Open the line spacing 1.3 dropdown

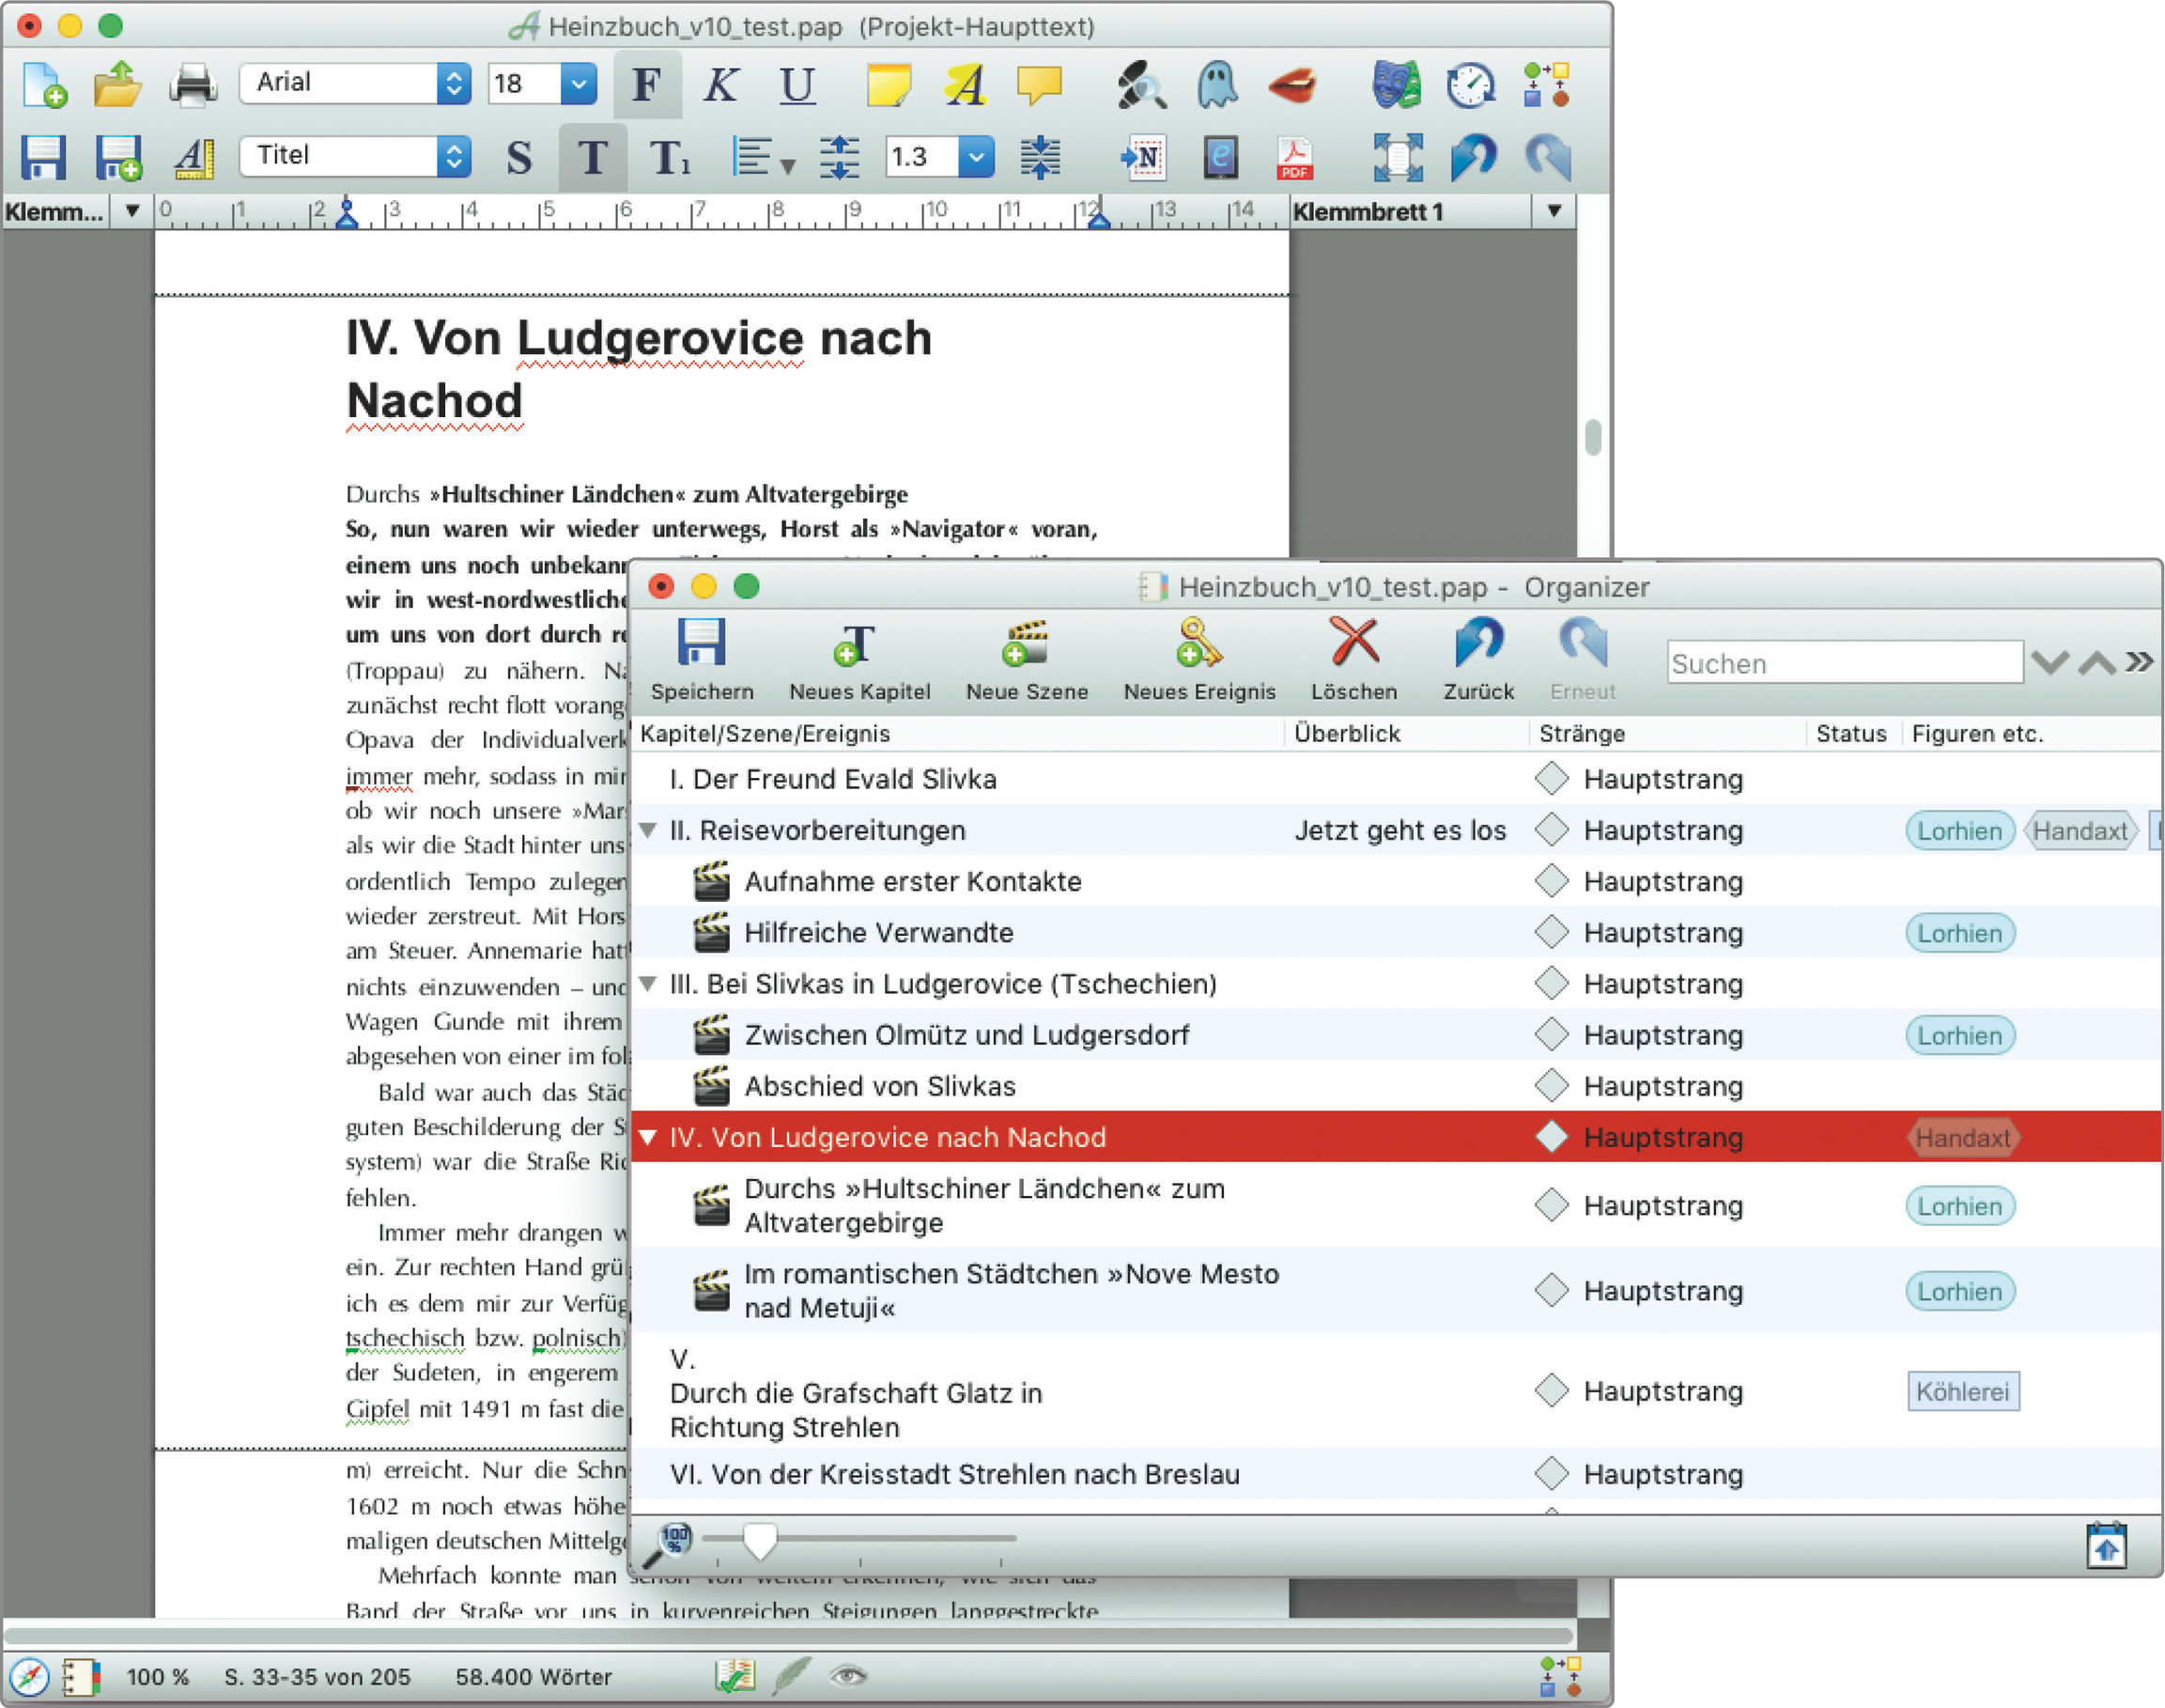(977, 157)
